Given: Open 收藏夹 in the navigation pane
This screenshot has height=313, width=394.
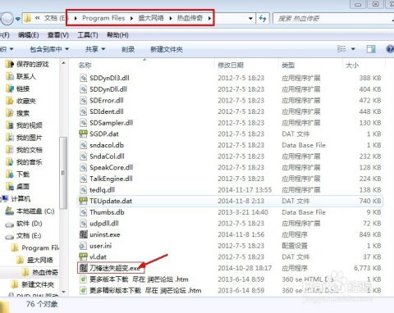Looking at the screenshot, I should [x=26, y=101].
